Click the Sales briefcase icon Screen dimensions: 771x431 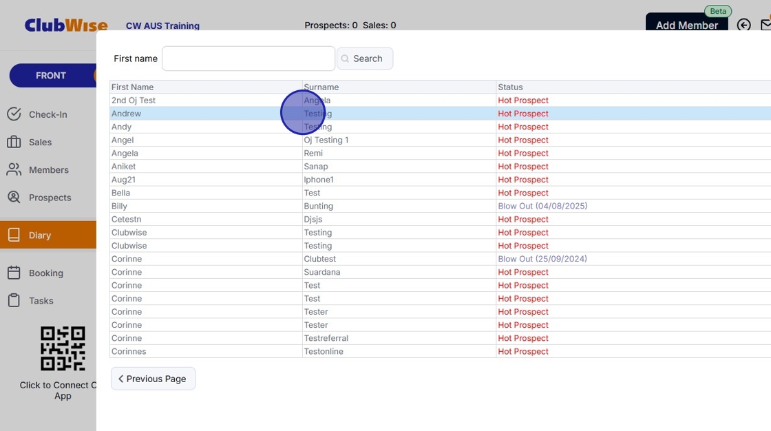14,143
